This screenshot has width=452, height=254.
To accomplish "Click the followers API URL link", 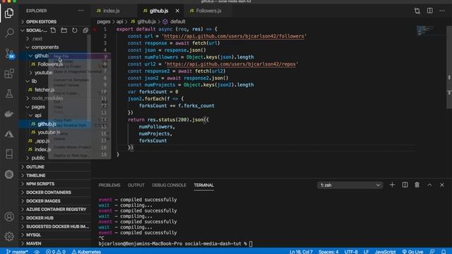I will (234, 36).
